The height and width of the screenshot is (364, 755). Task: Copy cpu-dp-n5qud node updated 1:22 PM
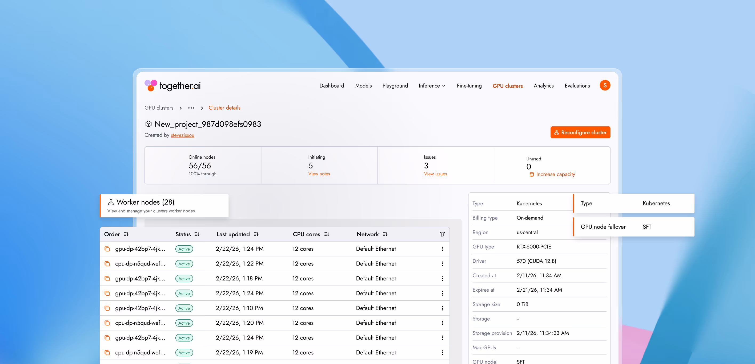click(107, 264)
